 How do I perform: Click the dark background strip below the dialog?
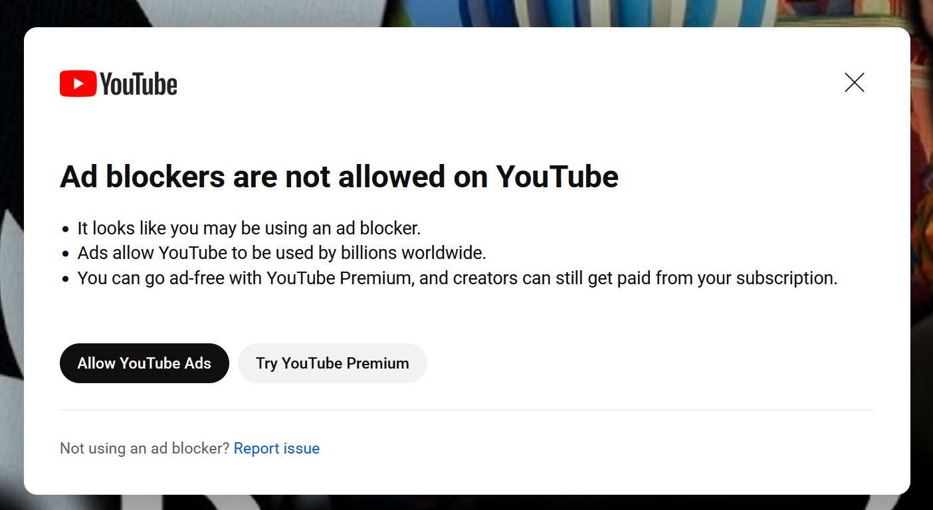[x=465, y=503]
